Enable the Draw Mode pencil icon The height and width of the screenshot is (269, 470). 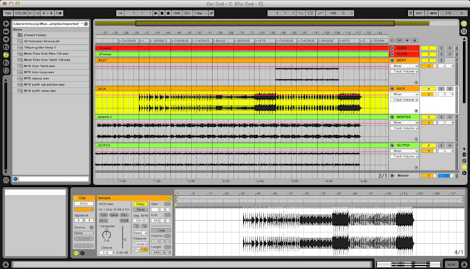pyautogui.click(x=211, y=13)
